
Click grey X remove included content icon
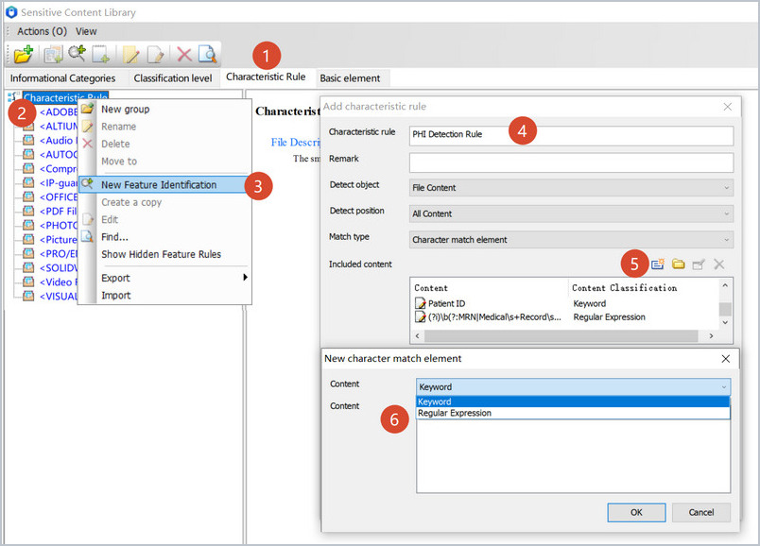click(718, 264)
